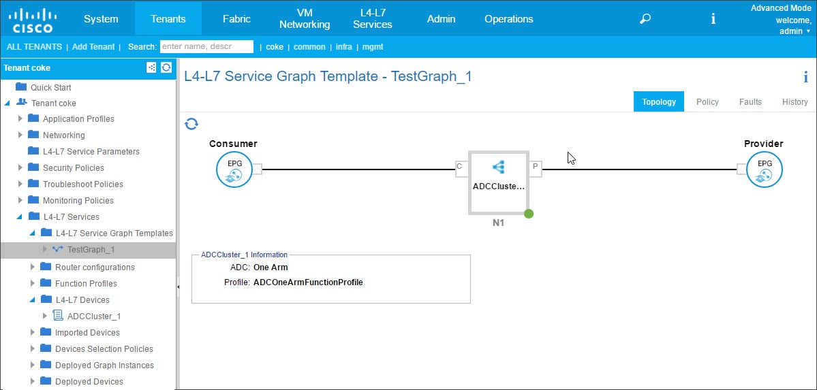Expand the Function Profiles node

coord(32,283)
